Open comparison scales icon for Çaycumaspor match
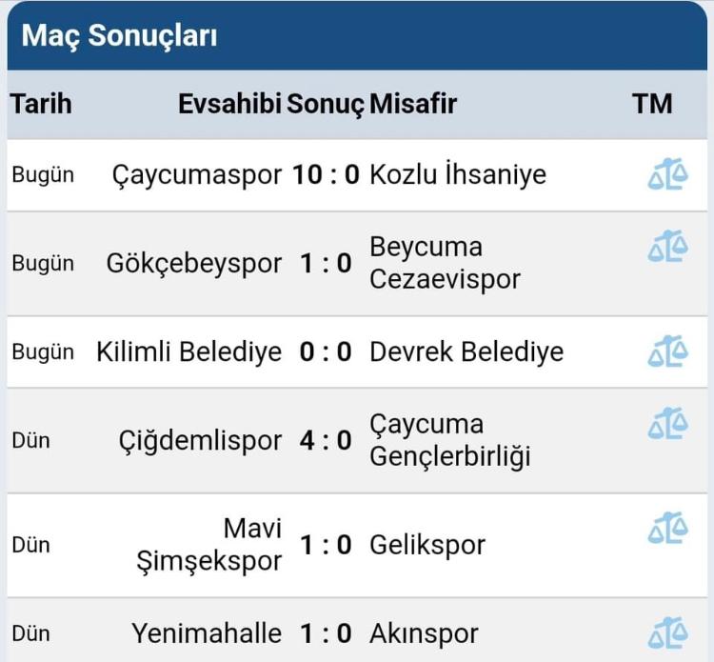The width and height of the screenshot is (714, 662). (667, 175)
